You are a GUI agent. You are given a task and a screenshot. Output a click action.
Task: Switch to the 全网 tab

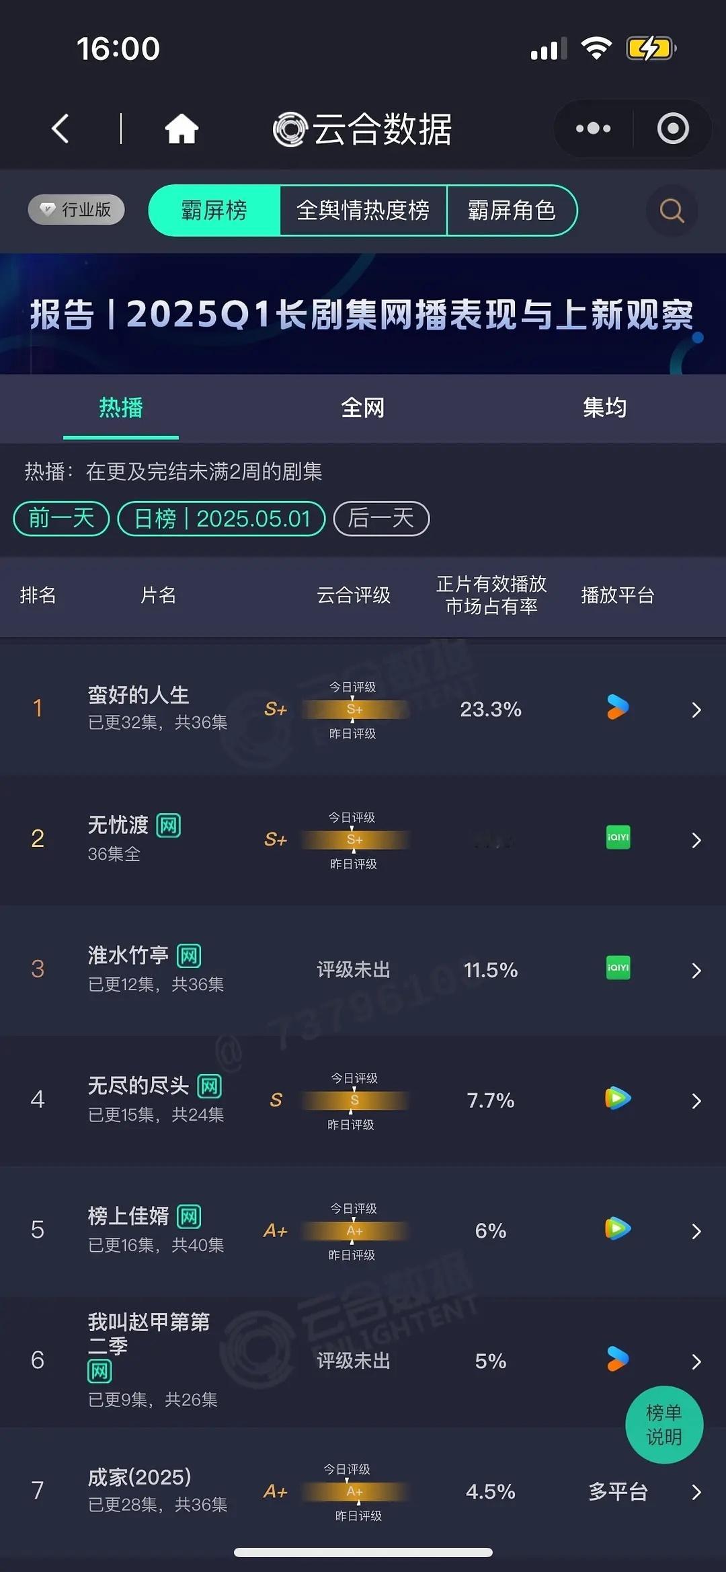[x=363, y=408]
